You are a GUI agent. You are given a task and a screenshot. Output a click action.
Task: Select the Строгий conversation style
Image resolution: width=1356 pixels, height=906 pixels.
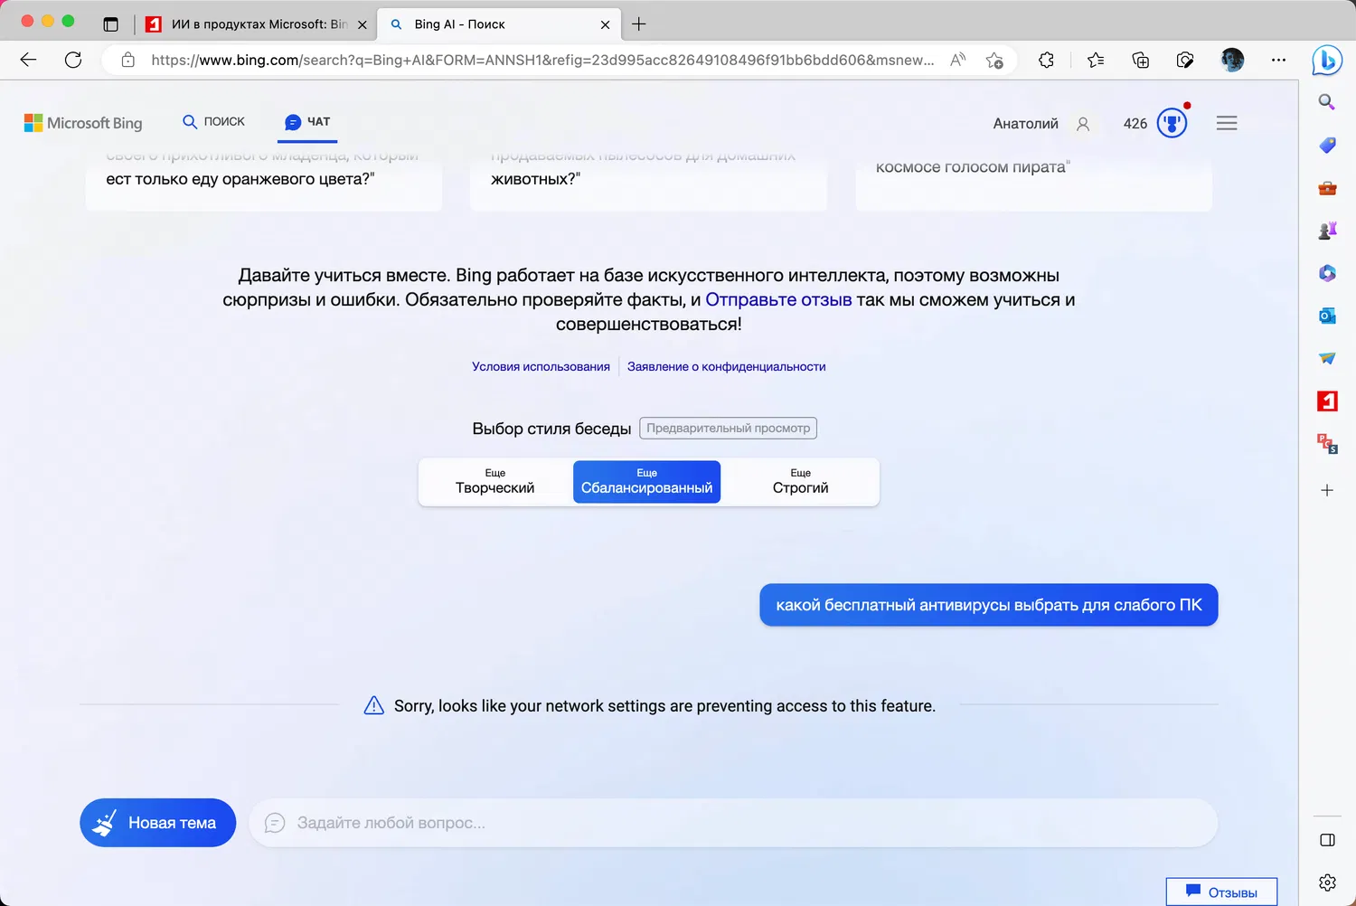(800, 482)
